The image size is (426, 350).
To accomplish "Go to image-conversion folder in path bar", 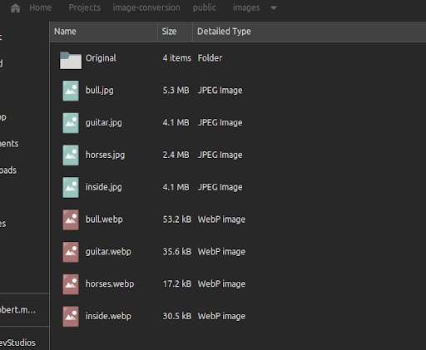I will 146,7.
